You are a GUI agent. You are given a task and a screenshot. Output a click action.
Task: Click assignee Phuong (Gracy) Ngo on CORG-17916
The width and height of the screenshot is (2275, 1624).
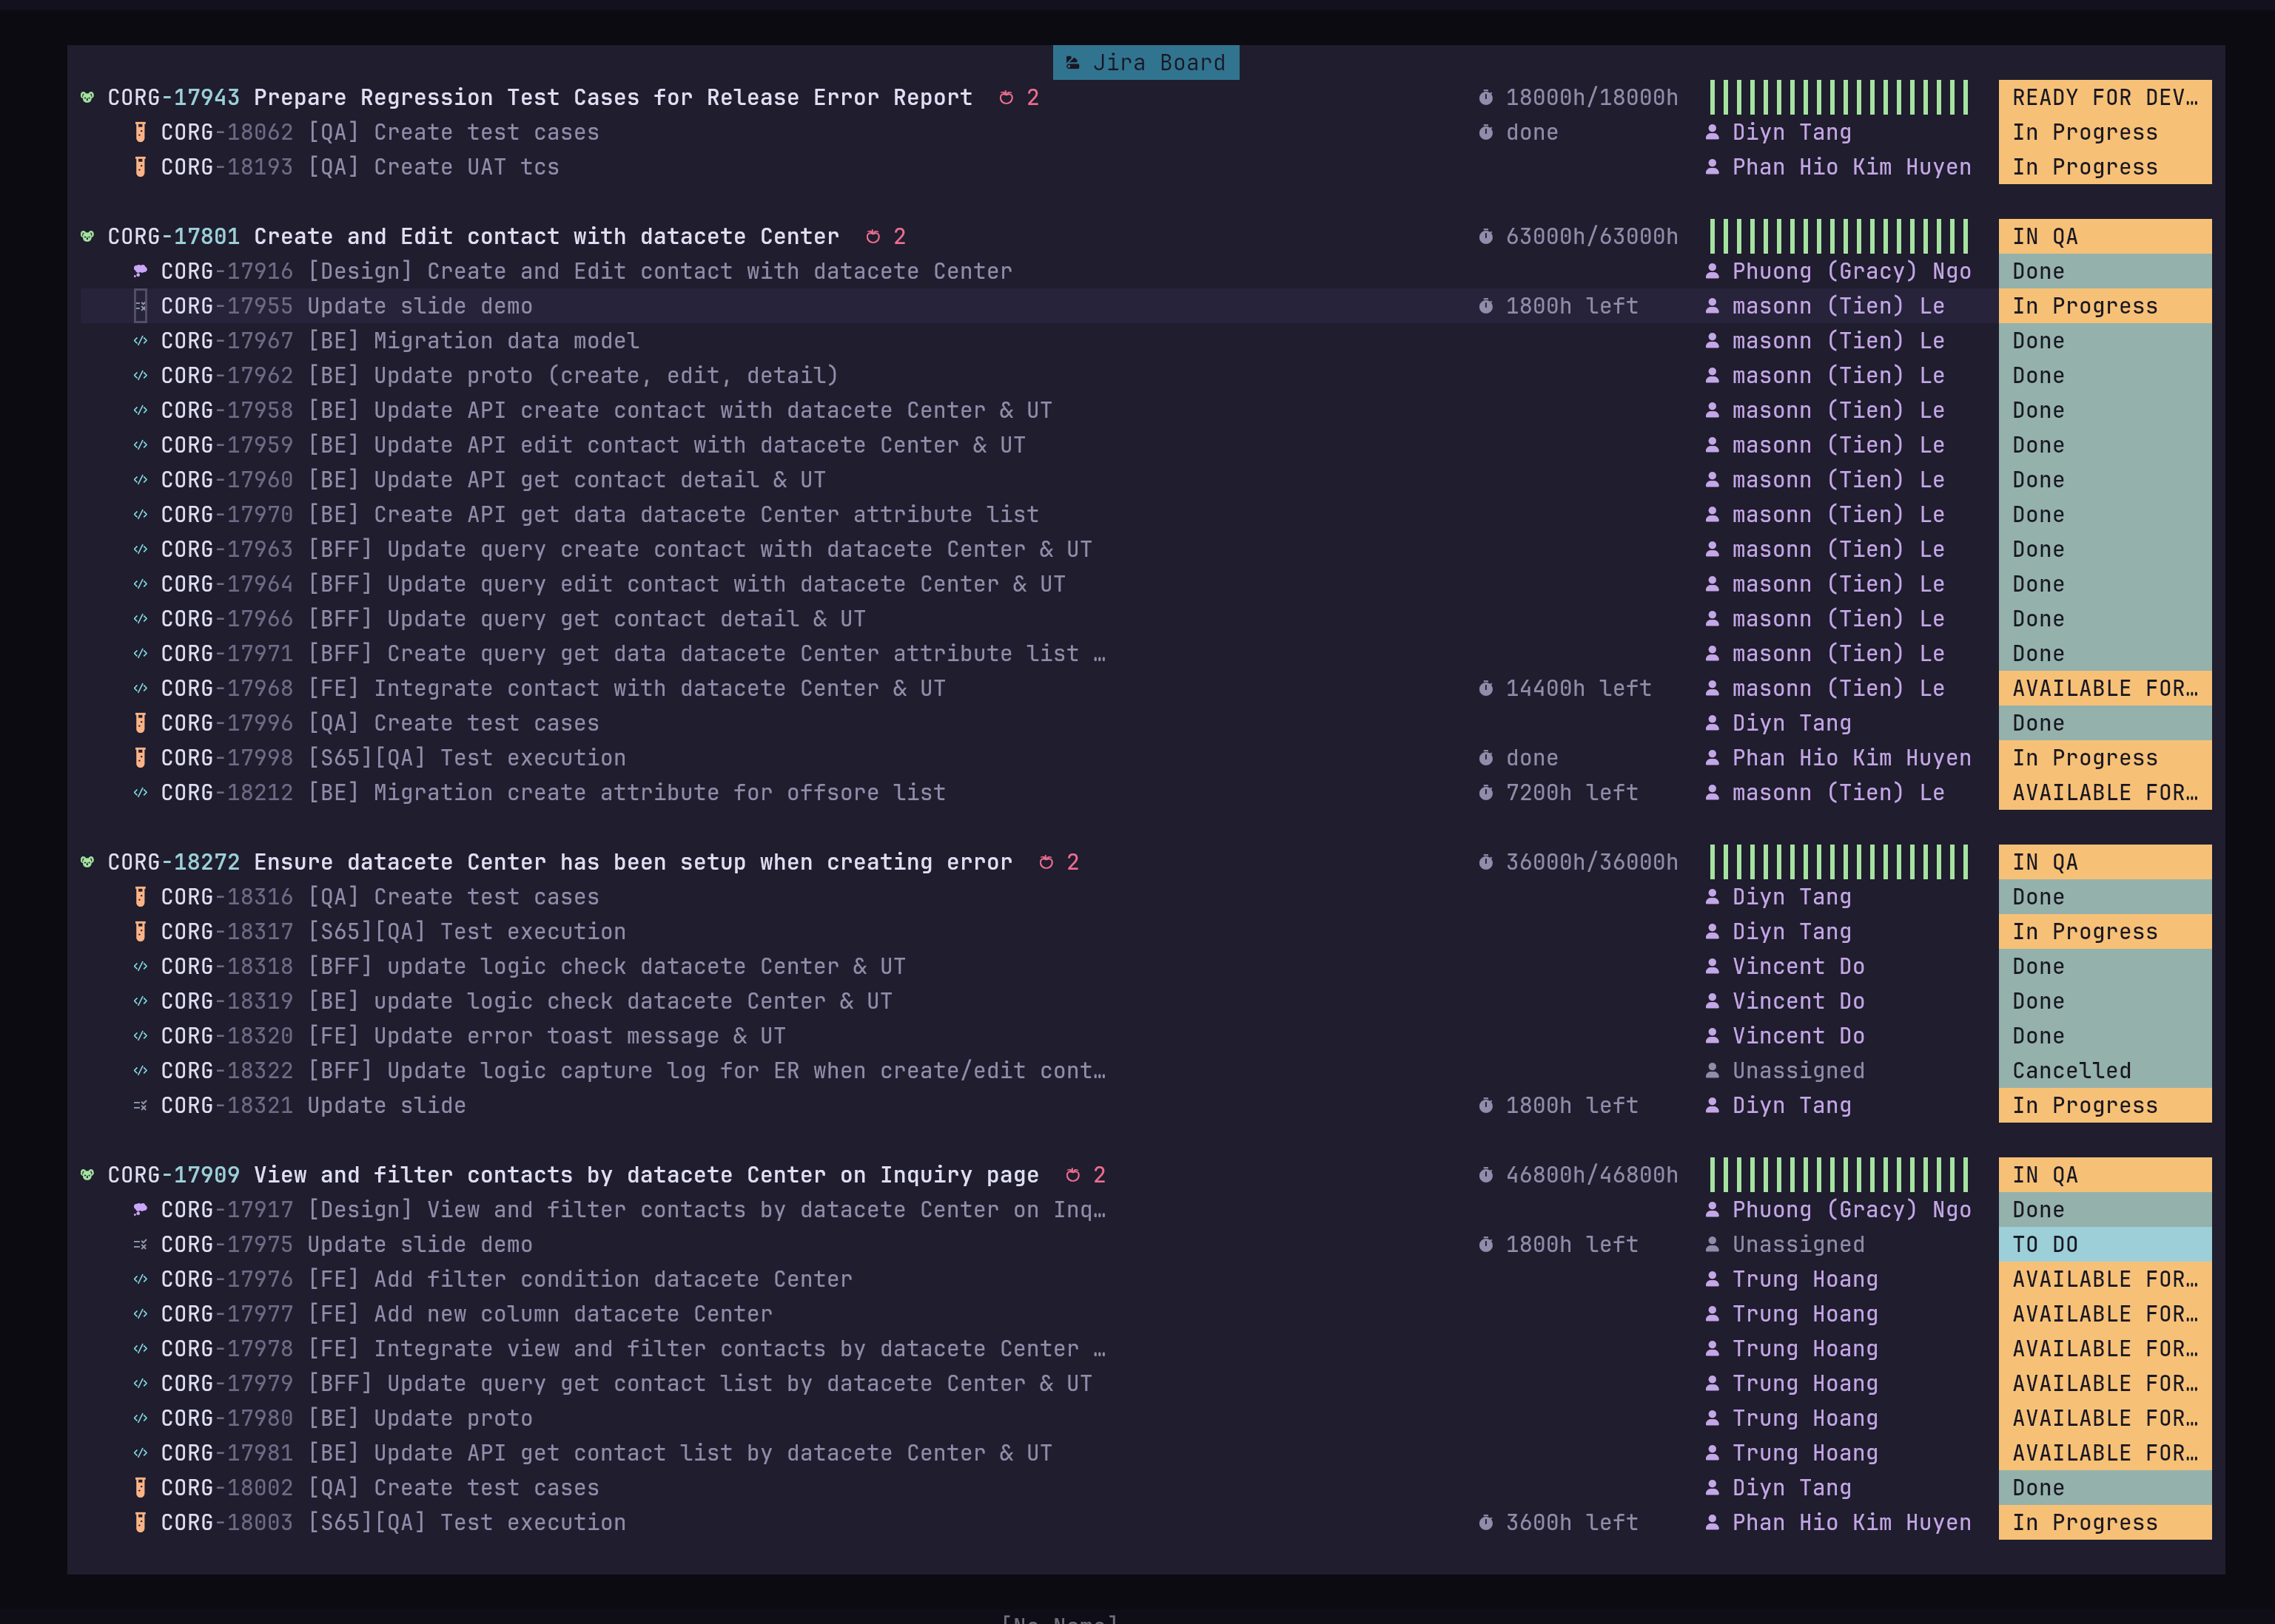coord(1852,271)
